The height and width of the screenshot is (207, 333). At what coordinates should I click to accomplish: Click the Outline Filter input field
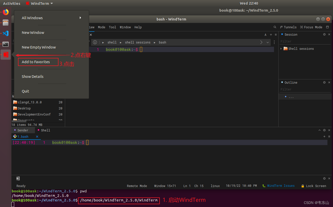click(x=305, y=89)
